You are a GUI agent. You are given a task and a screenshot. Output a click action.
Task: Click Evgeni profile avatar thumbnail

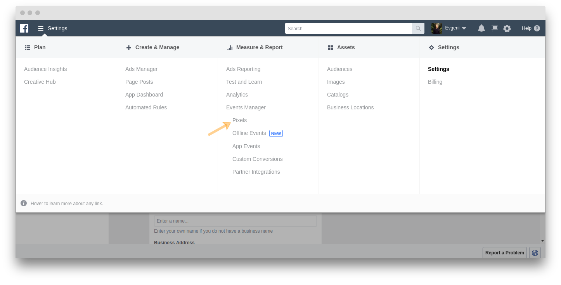click(x=437, y=28)
